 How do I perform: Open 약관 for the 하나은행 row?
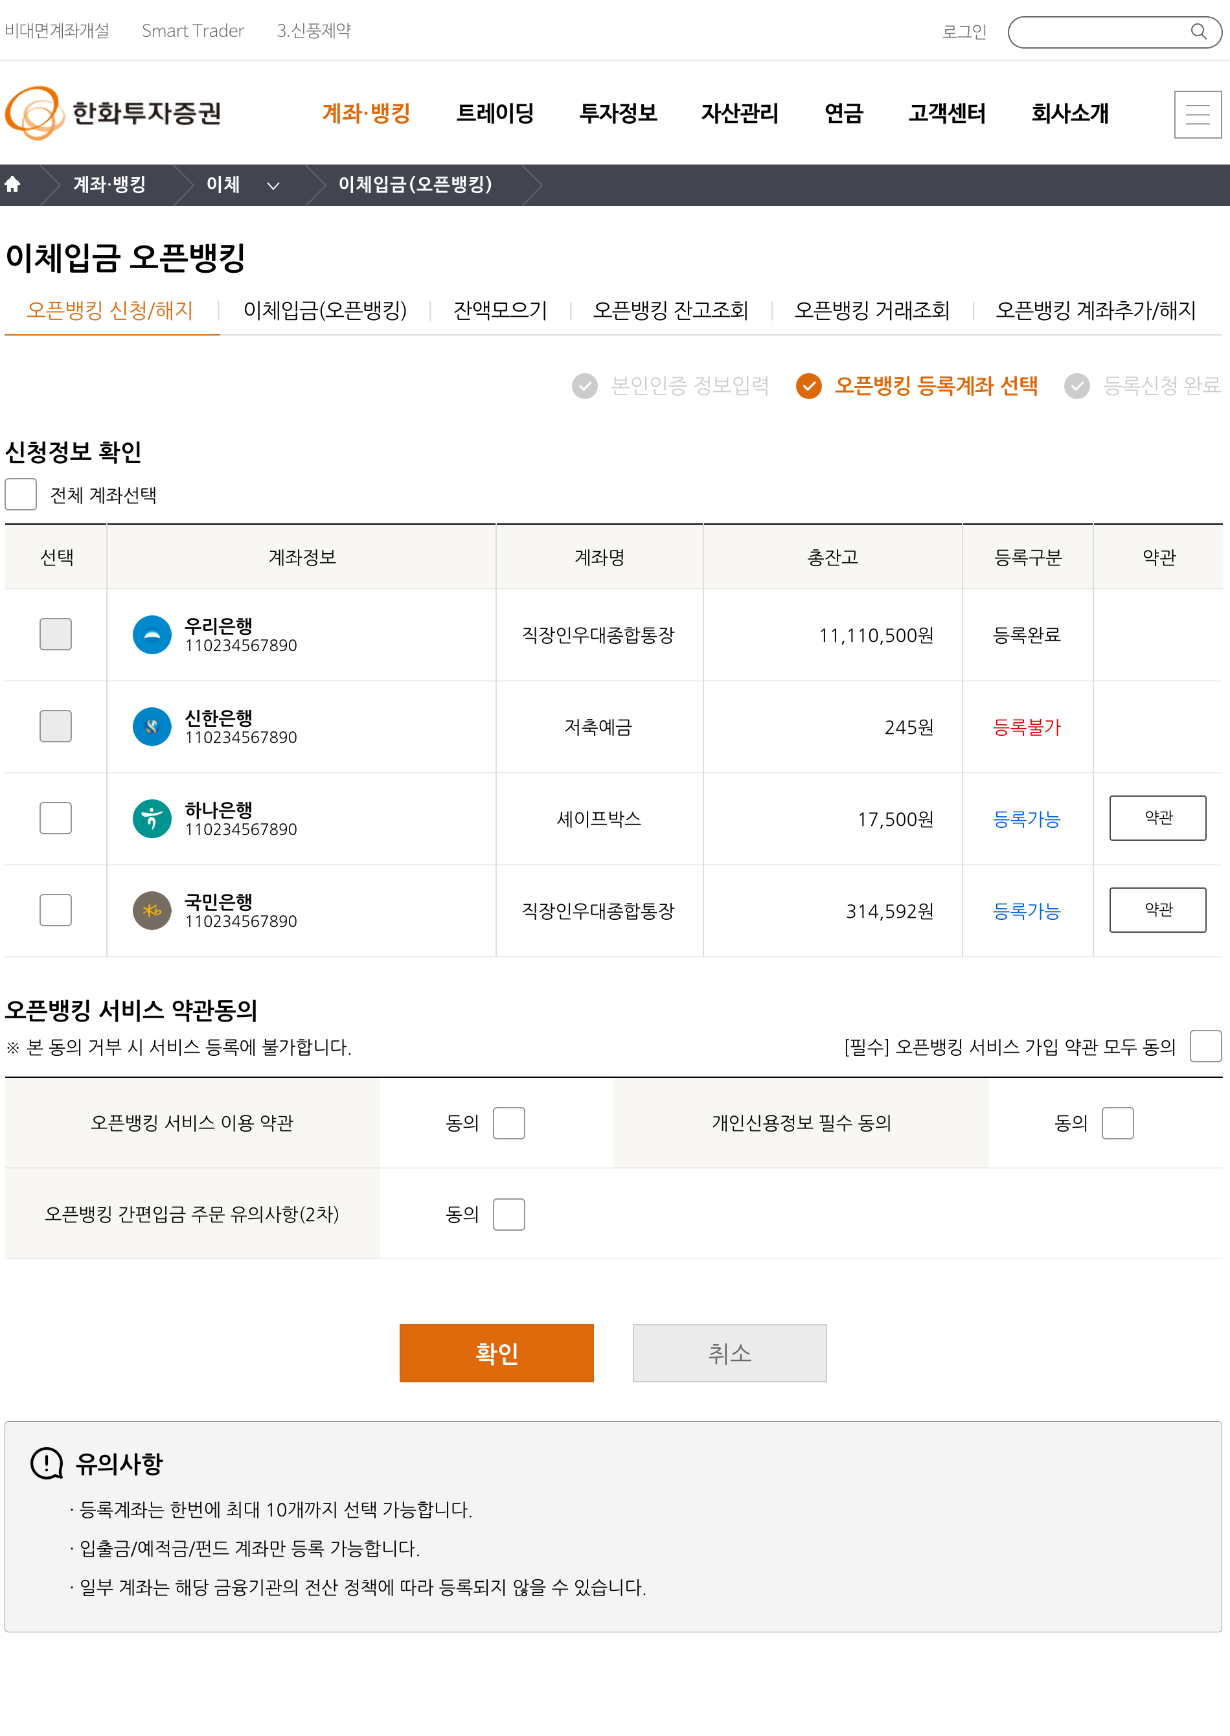(1158, 818)
